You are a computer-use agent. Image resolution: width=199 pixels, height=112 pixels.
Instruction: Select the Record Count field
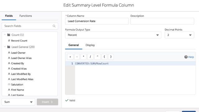click(x=19, y=41)
